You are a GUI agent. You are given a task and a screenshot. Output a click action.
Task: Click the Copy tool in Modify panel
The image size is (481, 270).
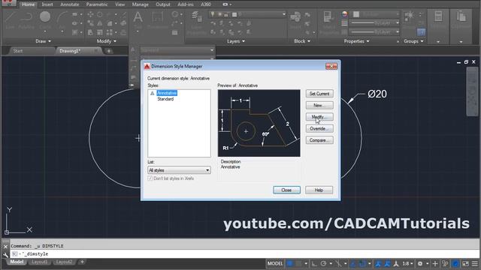[90, 23]
